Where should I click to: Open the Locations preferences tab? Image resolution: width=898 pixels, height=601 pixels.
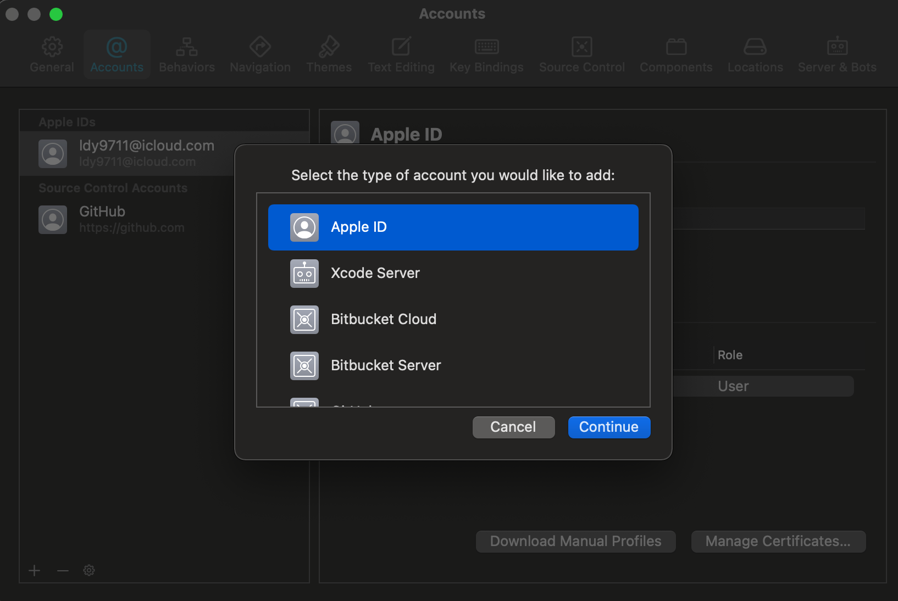click(755, 55)
